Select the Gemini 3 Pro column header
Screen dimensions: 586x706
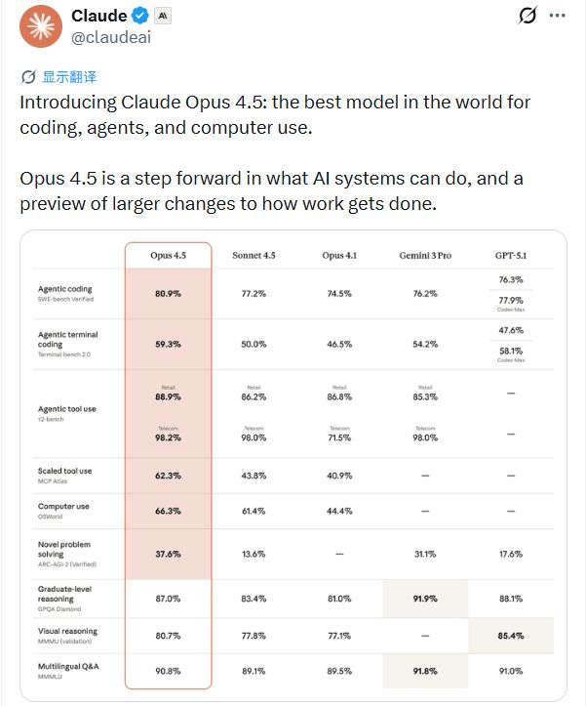pos(425,255)
